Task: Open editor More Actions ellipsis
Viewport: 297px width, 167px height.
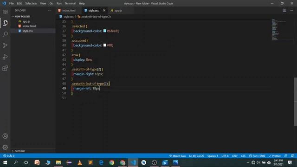Action: 291,10
